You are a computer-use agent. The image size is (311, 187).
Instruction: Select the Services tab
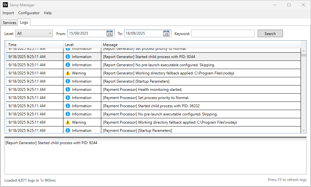pos(9,22)
